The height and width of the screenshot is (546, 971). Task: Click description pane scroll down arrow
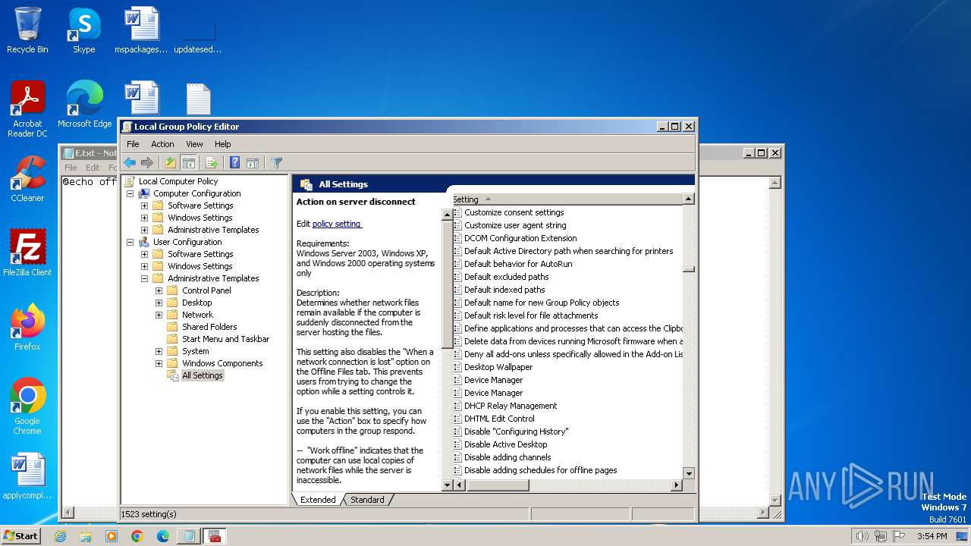[x=447, y=485]
